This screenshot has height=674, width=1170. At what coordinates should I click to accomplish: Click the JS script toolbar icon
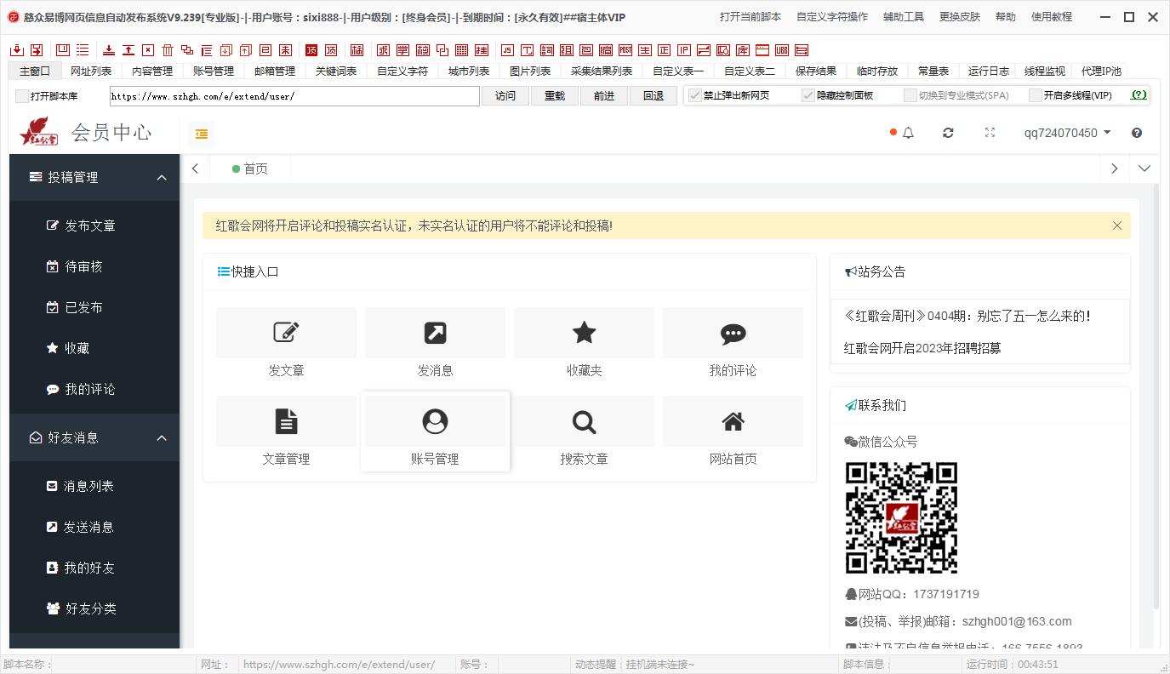[x=507, y=50]
